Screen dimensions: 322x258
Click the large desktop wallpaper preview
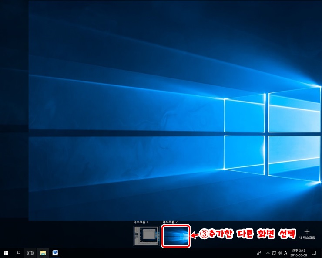[175, 111]
